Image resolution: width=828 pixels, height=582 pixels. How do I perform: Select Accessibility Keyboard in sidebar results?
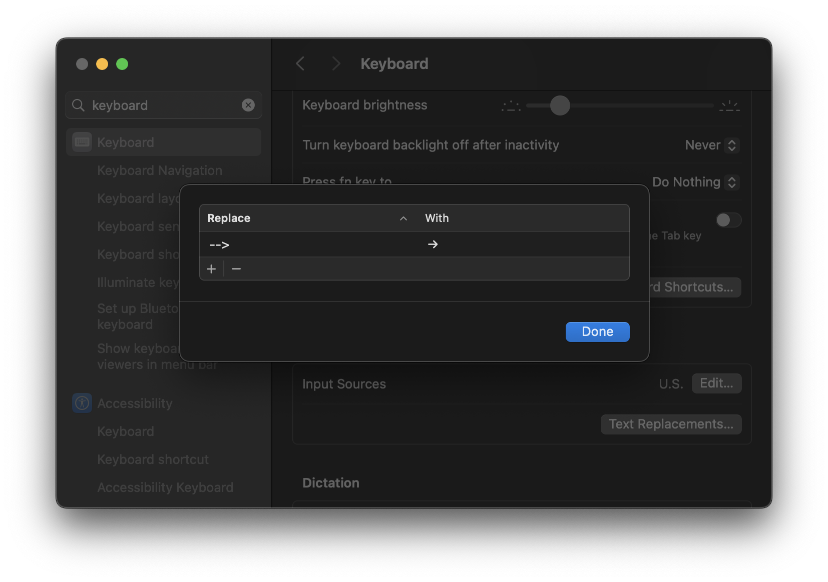[x=165, y=487]
